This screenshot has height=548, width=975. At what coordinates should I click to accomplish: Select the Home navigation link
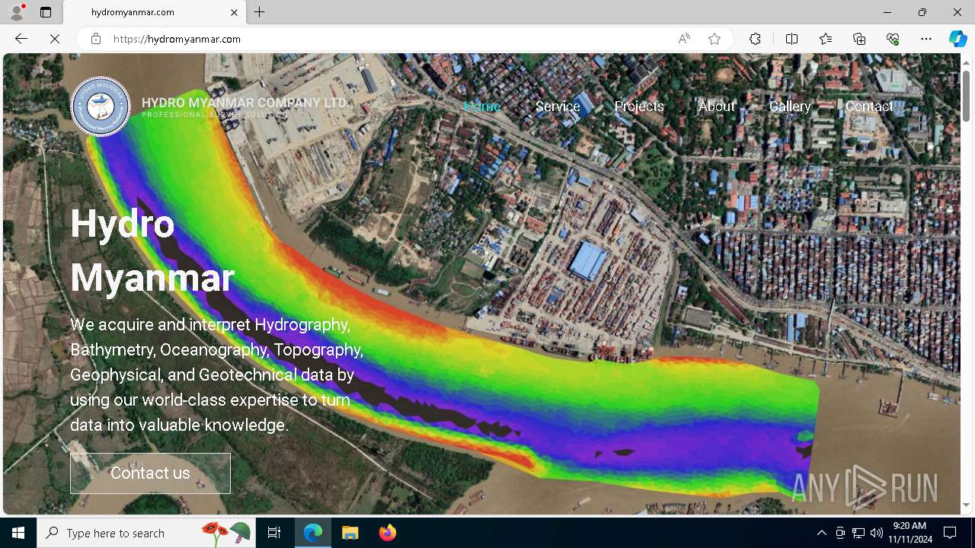(482, 107)
